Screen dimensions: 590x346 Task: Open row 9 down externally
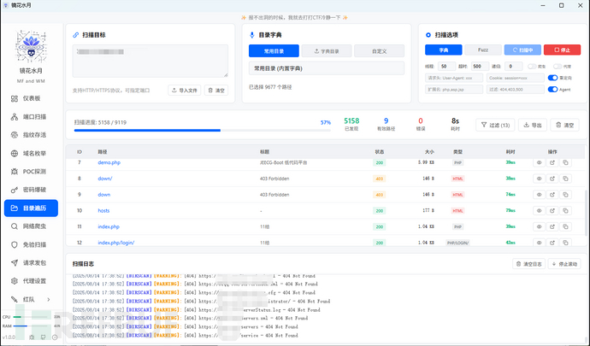pos(552,195)
